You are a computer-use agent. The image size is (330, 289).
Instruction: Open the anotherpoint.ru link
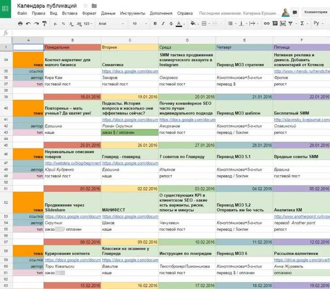302,216
